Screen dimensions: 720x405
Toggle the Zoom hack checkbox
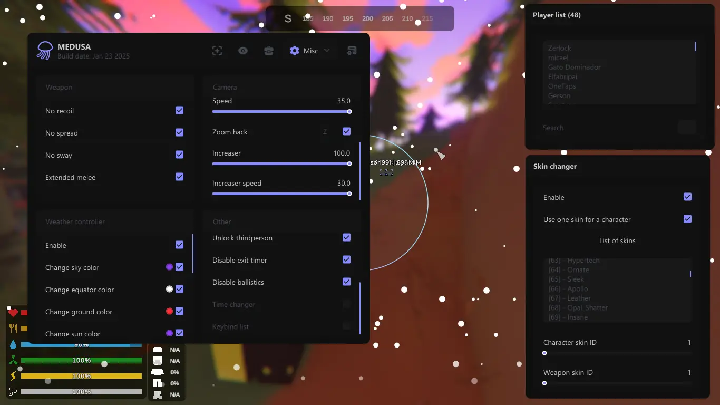click(x=346, y=131)
